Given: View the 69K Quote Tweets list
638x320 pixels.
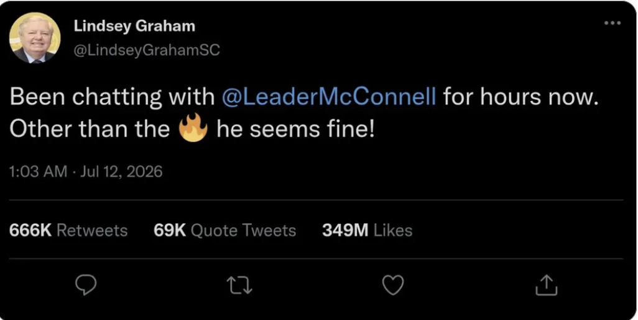Looking at the screenshot, I should [224, 230].
